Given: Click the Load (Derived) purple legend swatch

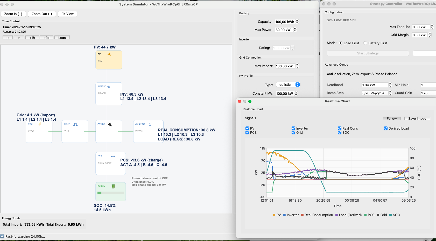Looking at the screenshot, I should coord(336,215).
